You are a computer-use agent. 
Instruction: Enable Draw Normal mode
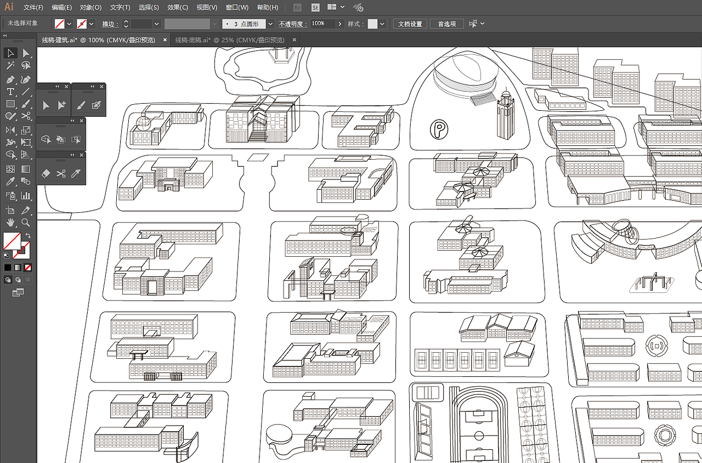pos(8,279)
